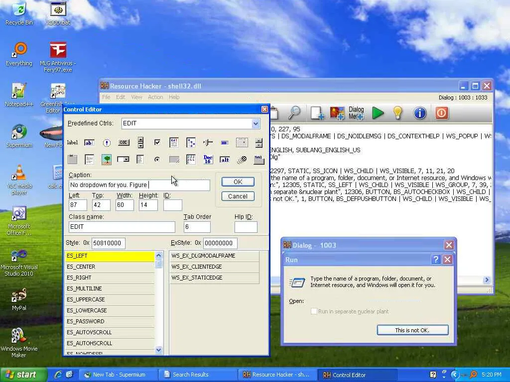
Task: Switch to 'Search Results' taskbar item
Action: pos(198,375)
